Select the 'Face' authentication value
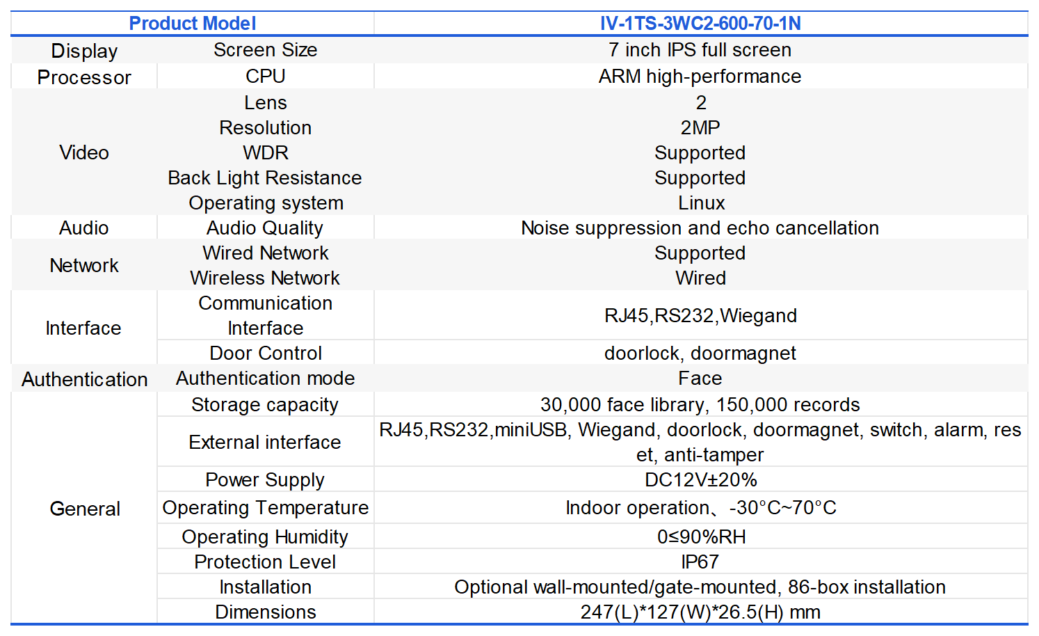 (x=700, y=379)
